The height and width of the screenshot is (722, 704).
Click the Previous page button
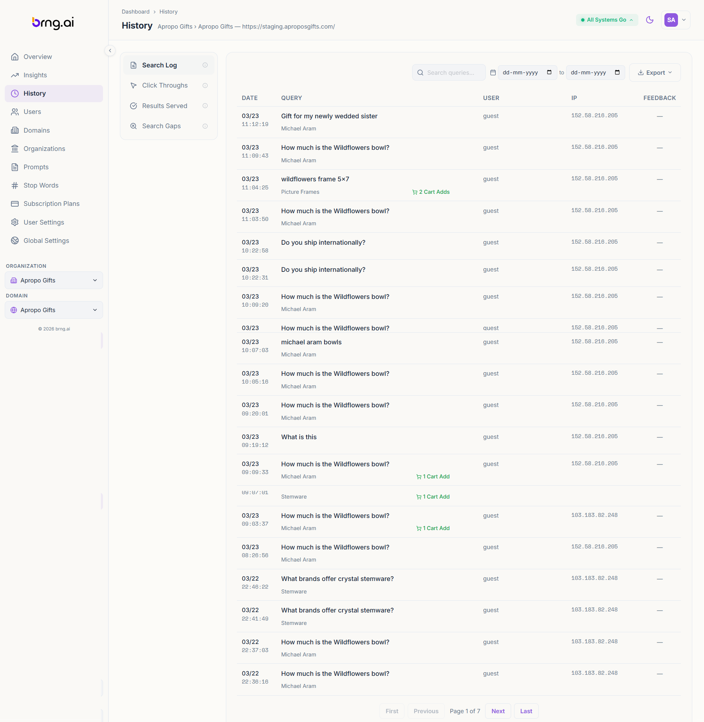426,711
